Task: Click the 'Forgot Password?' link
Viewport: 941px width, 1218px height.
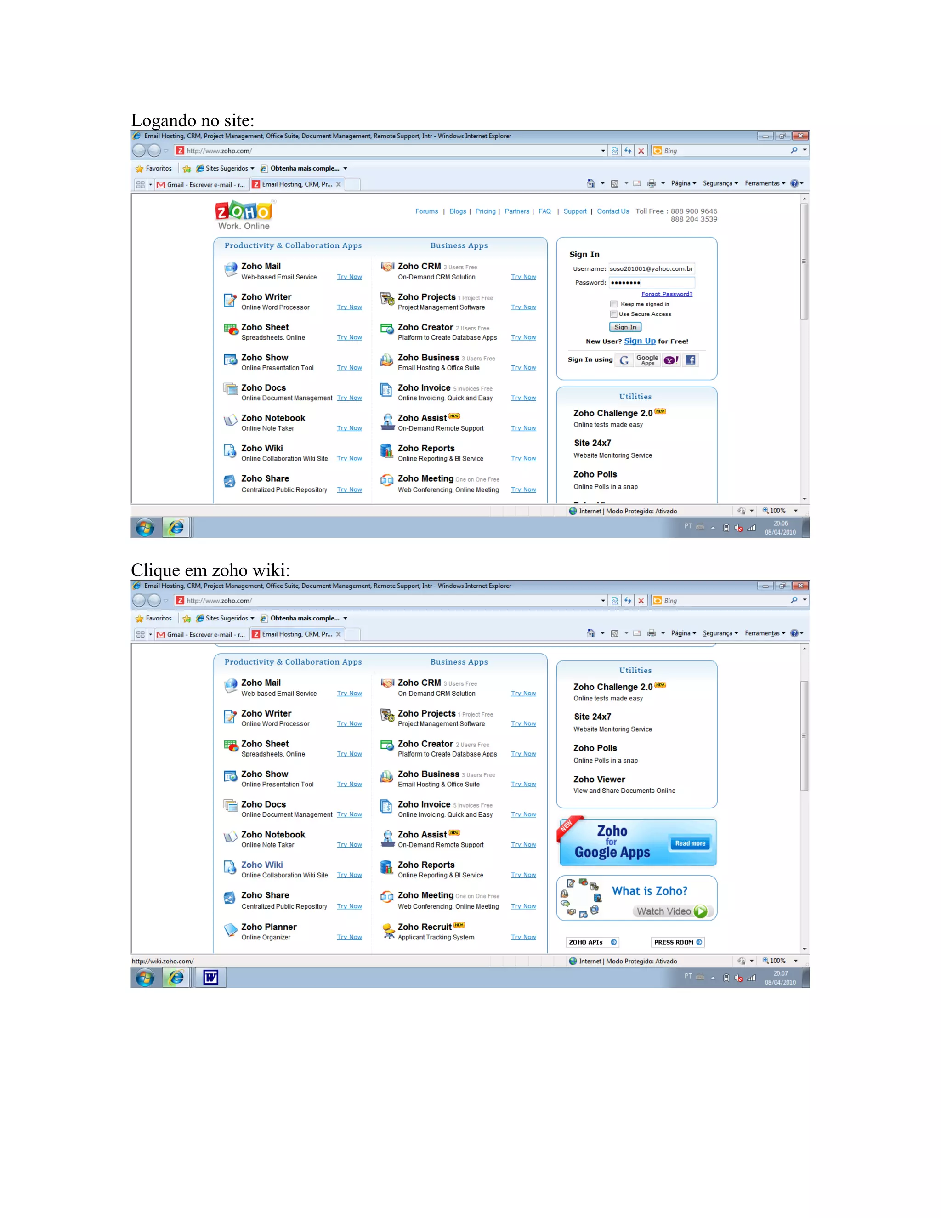Action: tap(666, 294)
